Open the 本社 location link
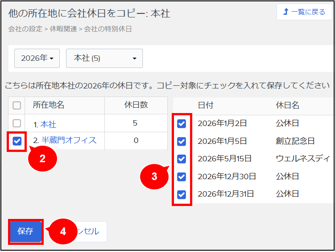 (48, 124)
